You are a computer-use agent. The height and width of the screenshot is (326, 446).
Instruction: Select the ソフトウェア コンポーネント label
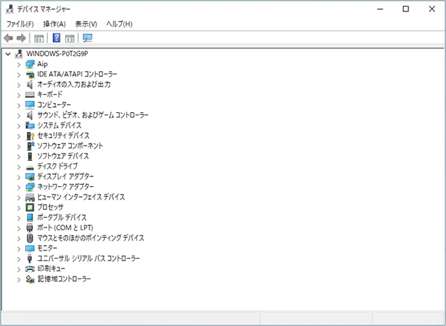70,146
